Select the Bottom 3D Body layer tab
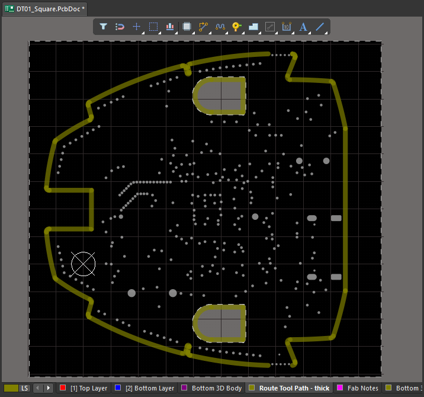 (x=211, y=388)
